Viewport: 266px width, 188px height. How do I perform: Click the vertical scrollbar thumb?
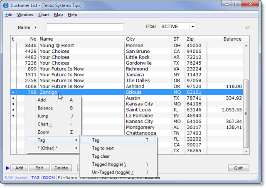(247, 112)
